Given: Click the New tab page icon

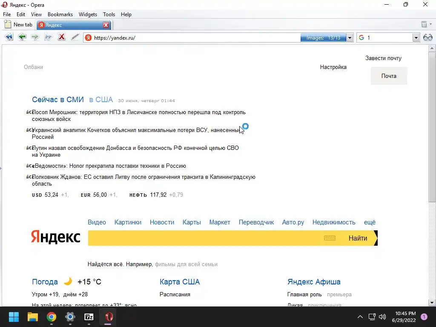Looking at the screenshot, I should pos(8,24).
